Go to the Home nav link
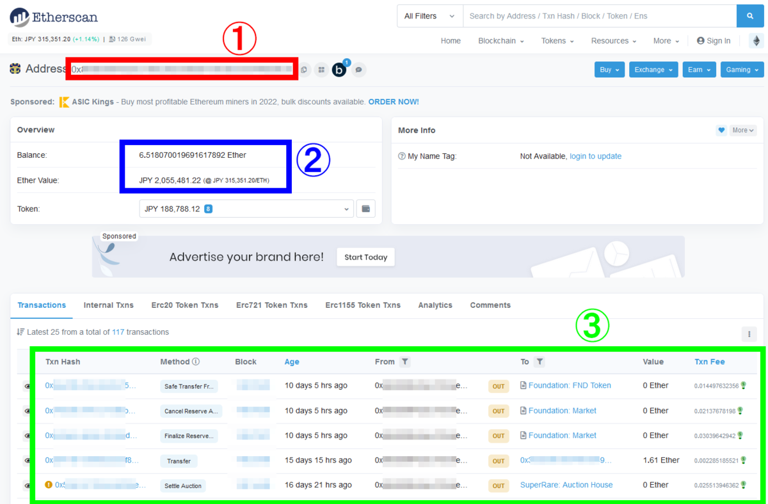The width and height of the screenshot is (768, 504). 451,41
